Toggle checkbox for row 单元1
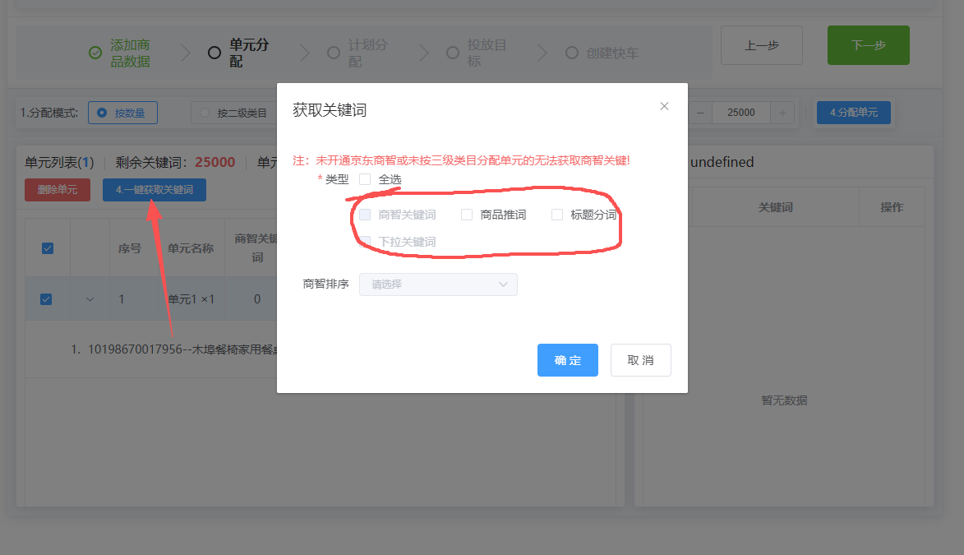The width and height of the screenshot is (964, 555). pos(46,299)
